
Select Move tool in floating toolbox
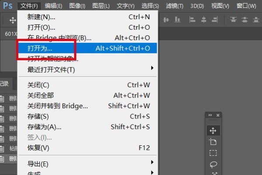click(213, 130)
